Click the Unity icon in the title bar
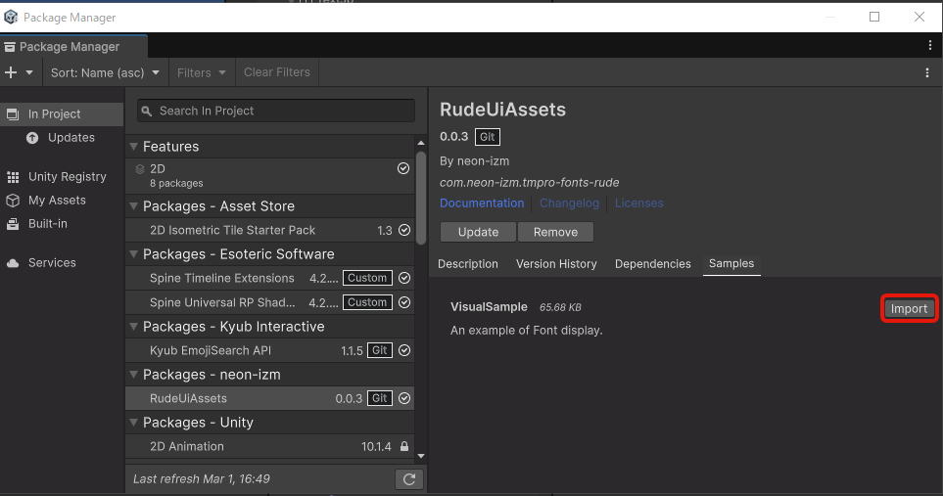This screenshot has width=943, height=496. pyautogui.click(x=11, y=17)
